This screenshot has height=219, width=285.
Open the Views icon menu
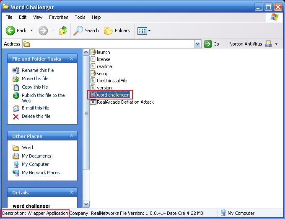[x=142, y=31]
